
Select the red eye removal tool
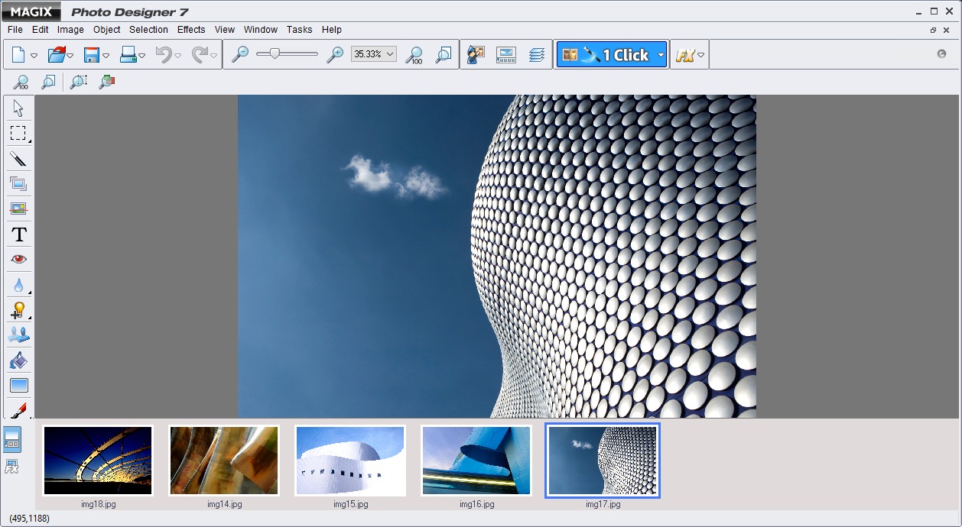19,260
